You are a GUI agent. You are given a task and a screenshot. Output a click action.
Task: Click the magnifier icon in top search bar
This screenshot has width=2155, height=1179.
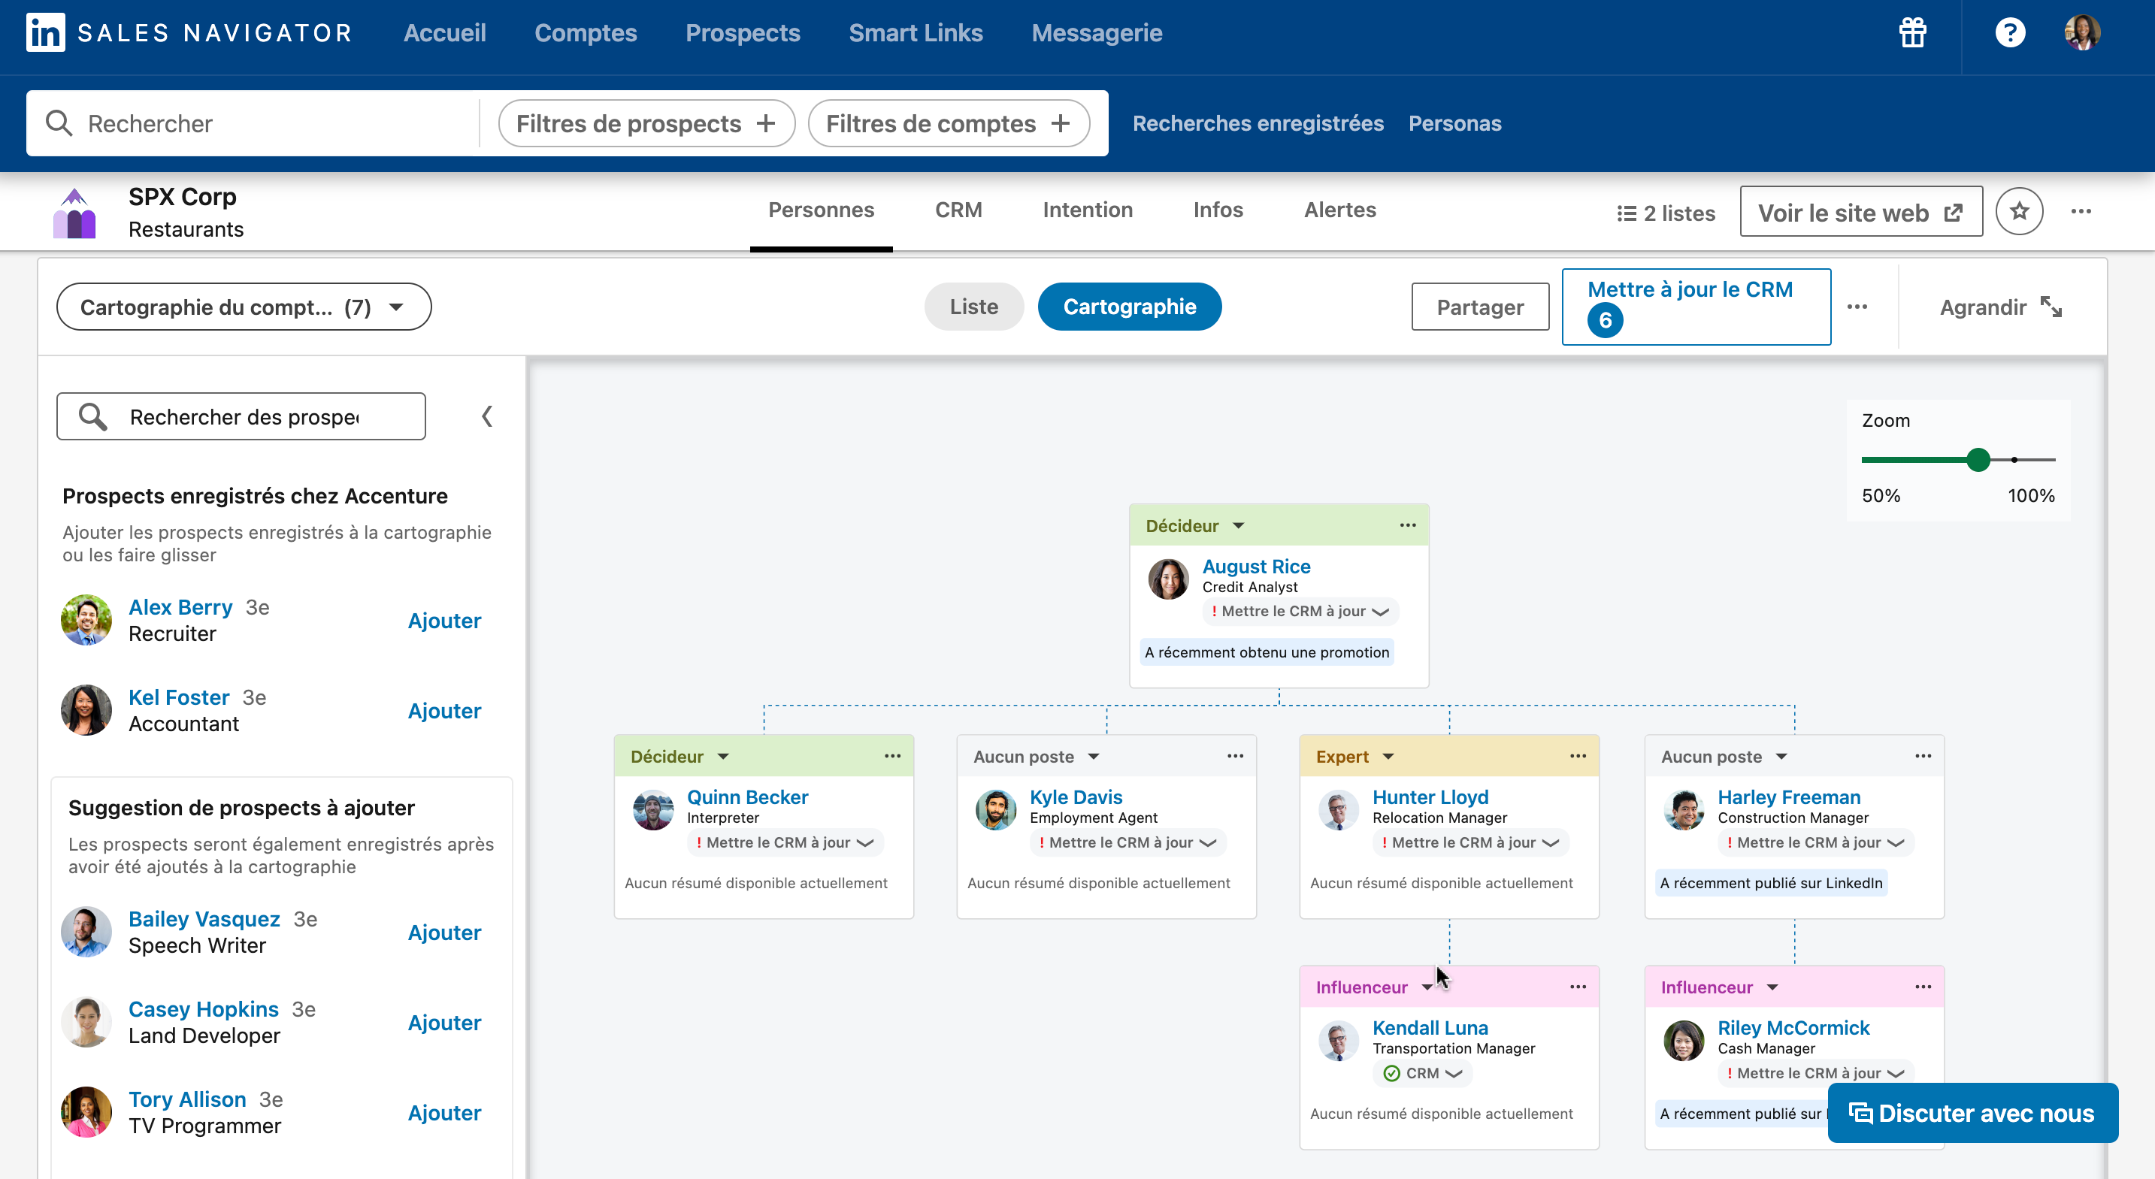(x=59, y=123)
